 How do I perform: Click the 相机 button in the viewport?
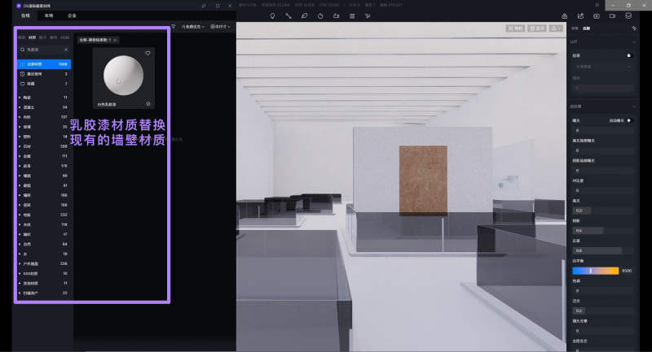516,28
